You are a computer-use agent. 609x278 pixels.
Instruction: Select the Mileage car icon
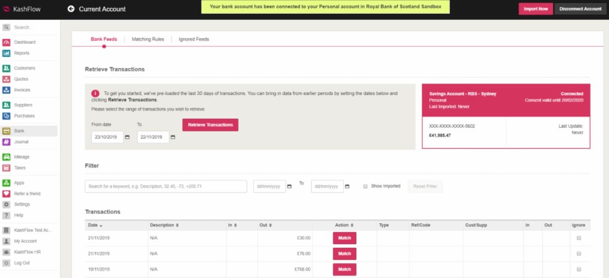click(x=6, y=157)
